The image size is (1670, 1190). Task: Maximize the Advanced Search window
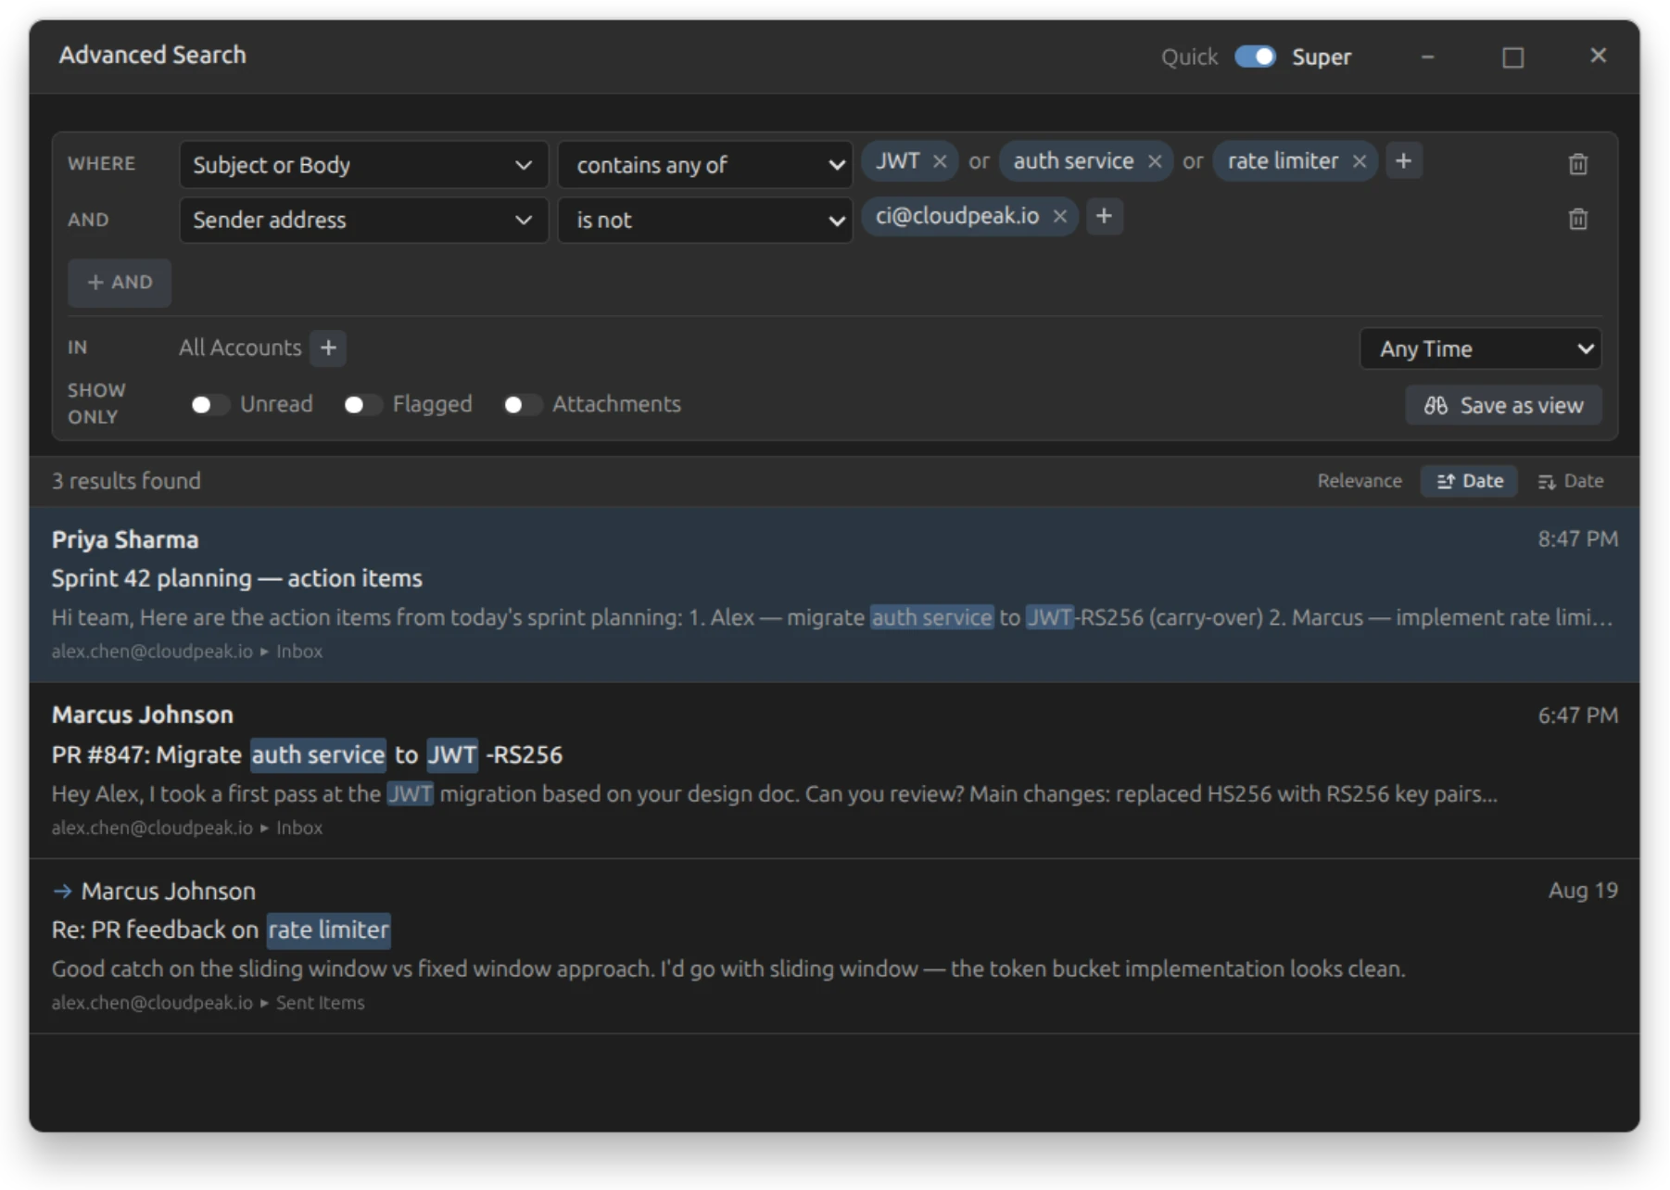coord(1512,57)
